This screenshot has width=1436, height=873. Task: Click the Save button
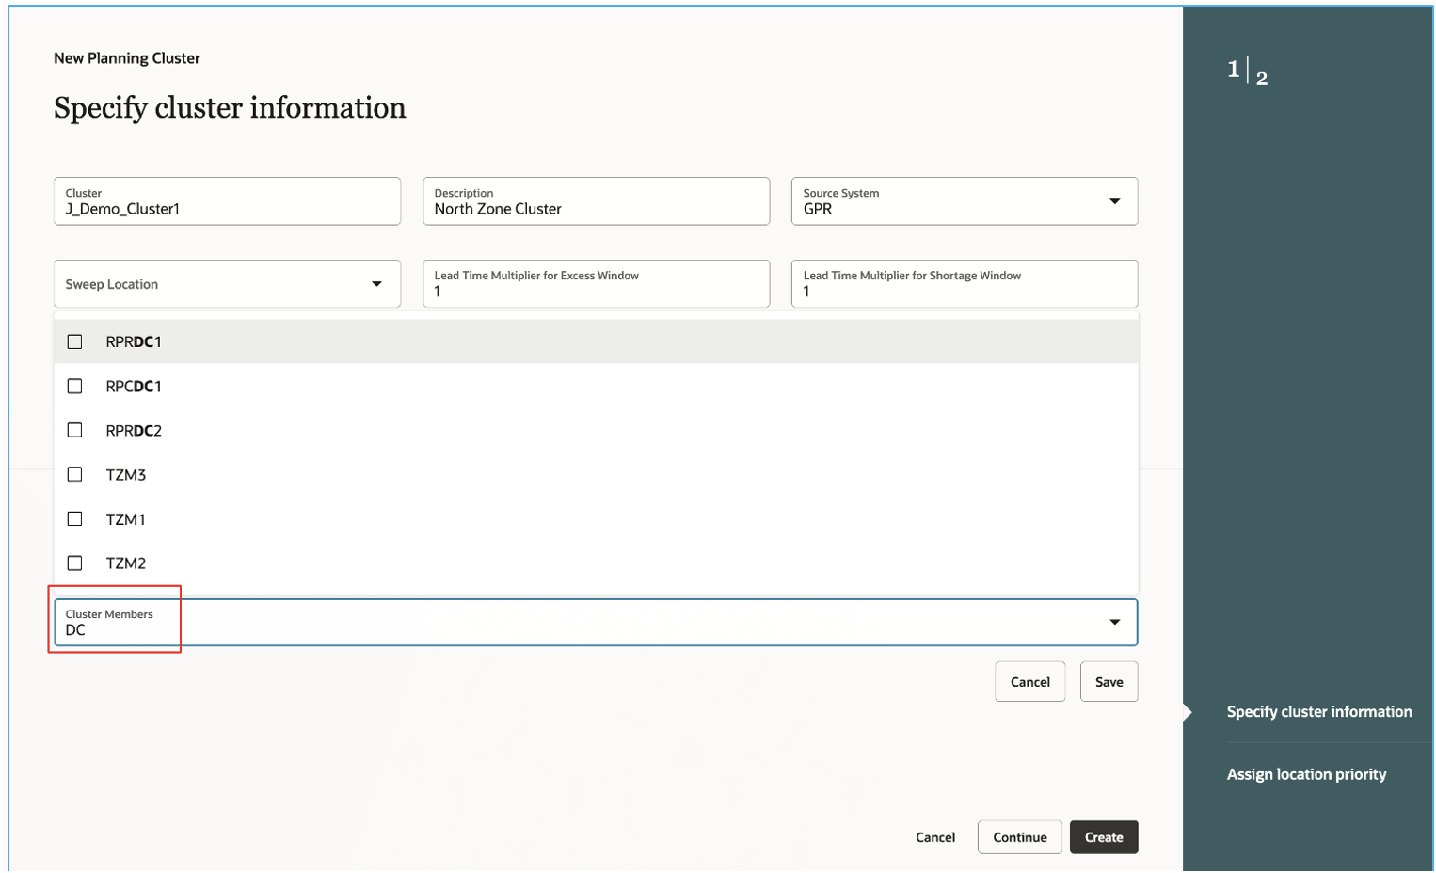tap(1109, 682)
